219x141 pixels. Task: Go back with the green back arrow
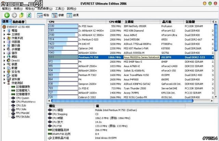7,15
